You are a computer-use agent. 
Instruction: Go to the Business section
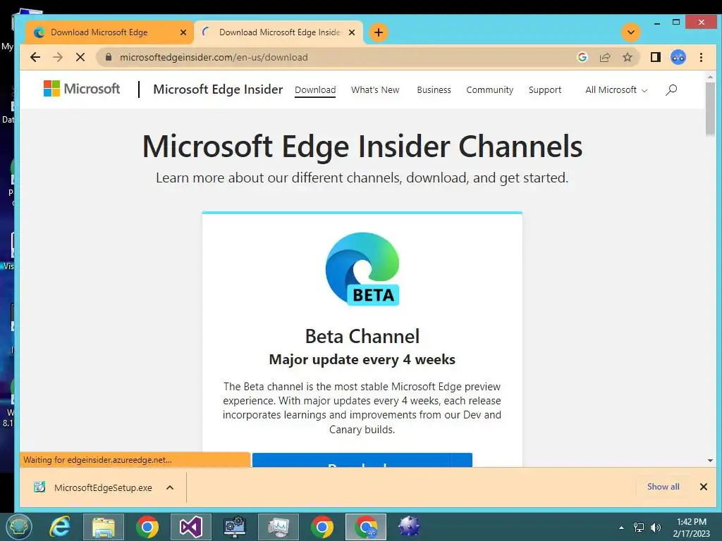(x=434, y=90)
